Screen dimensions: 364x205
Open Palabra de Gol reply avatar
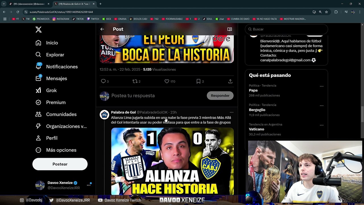104,115
